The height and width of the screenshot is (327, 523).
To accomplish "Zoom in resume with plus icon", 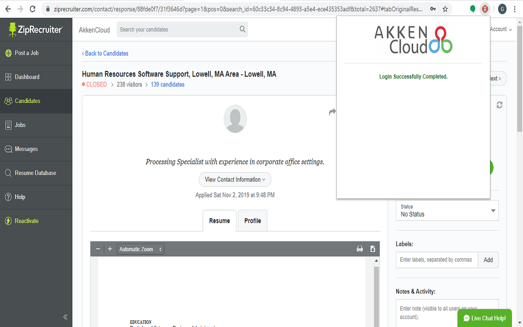I will click(110, 249).
